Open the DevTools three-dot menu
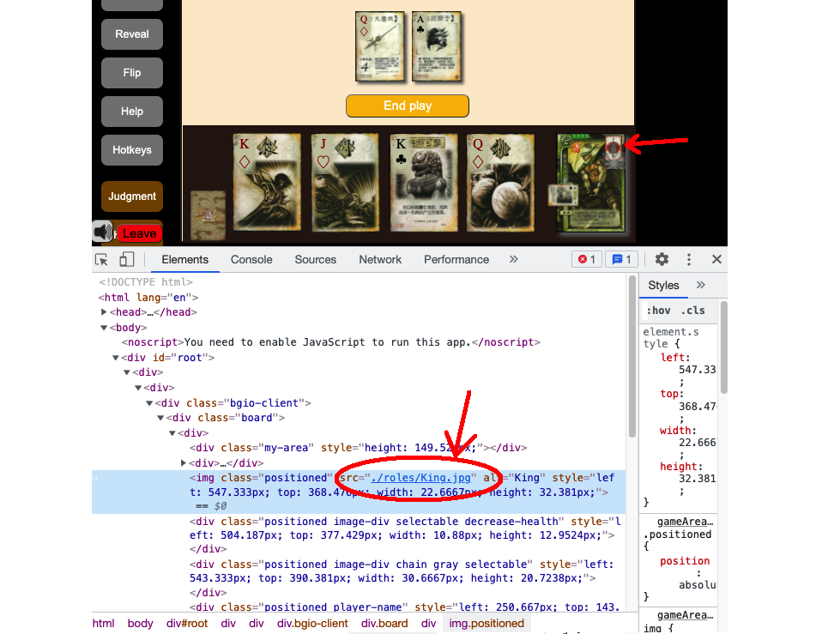Viewport: 828px width, 634px height. click(689, 259)
